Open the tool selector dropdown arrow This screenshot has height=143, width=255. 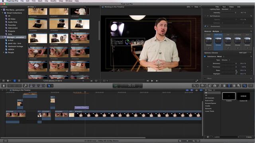(x=52, y=86)
